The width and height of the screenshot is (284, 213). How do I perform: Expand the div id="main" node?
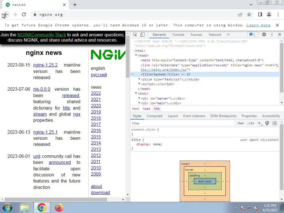[139, 103]
